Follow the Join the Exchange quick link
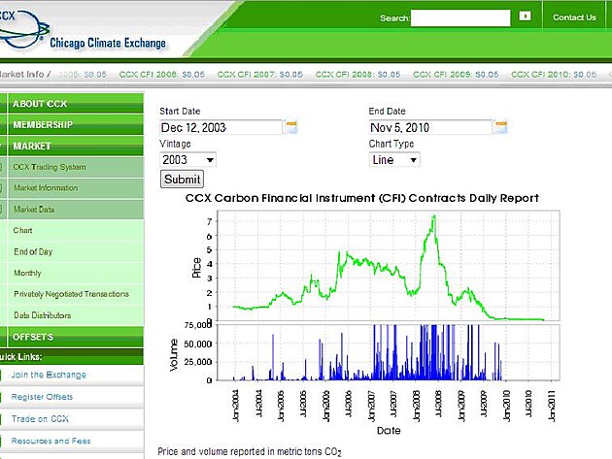612x459 pixels. pyautogui.click(x=49, y=375)
